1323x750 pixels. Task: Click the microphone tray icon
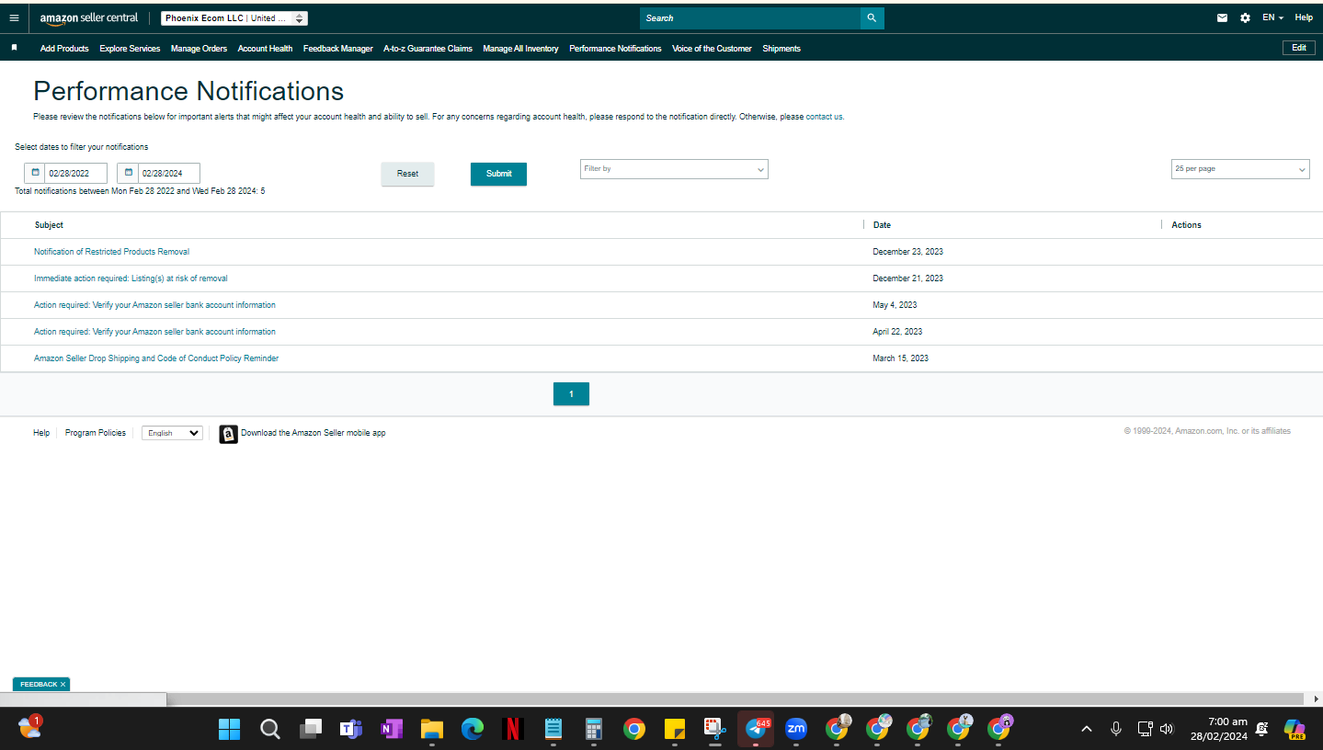[x=1116, y=729]
